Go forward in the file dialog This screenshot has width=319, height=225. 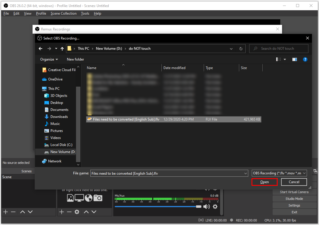49,49
